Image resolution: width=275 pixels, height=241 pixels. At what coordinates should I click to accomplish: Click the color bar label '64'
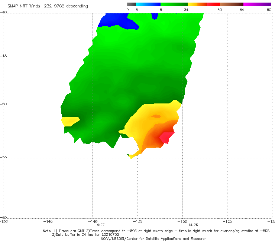tap(242, 10)
